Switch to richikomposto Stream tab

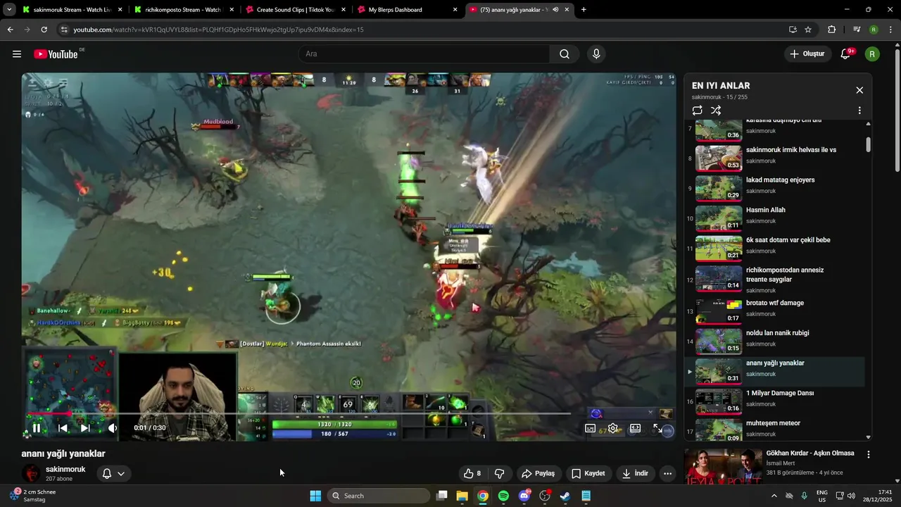(x=184, y=10)
